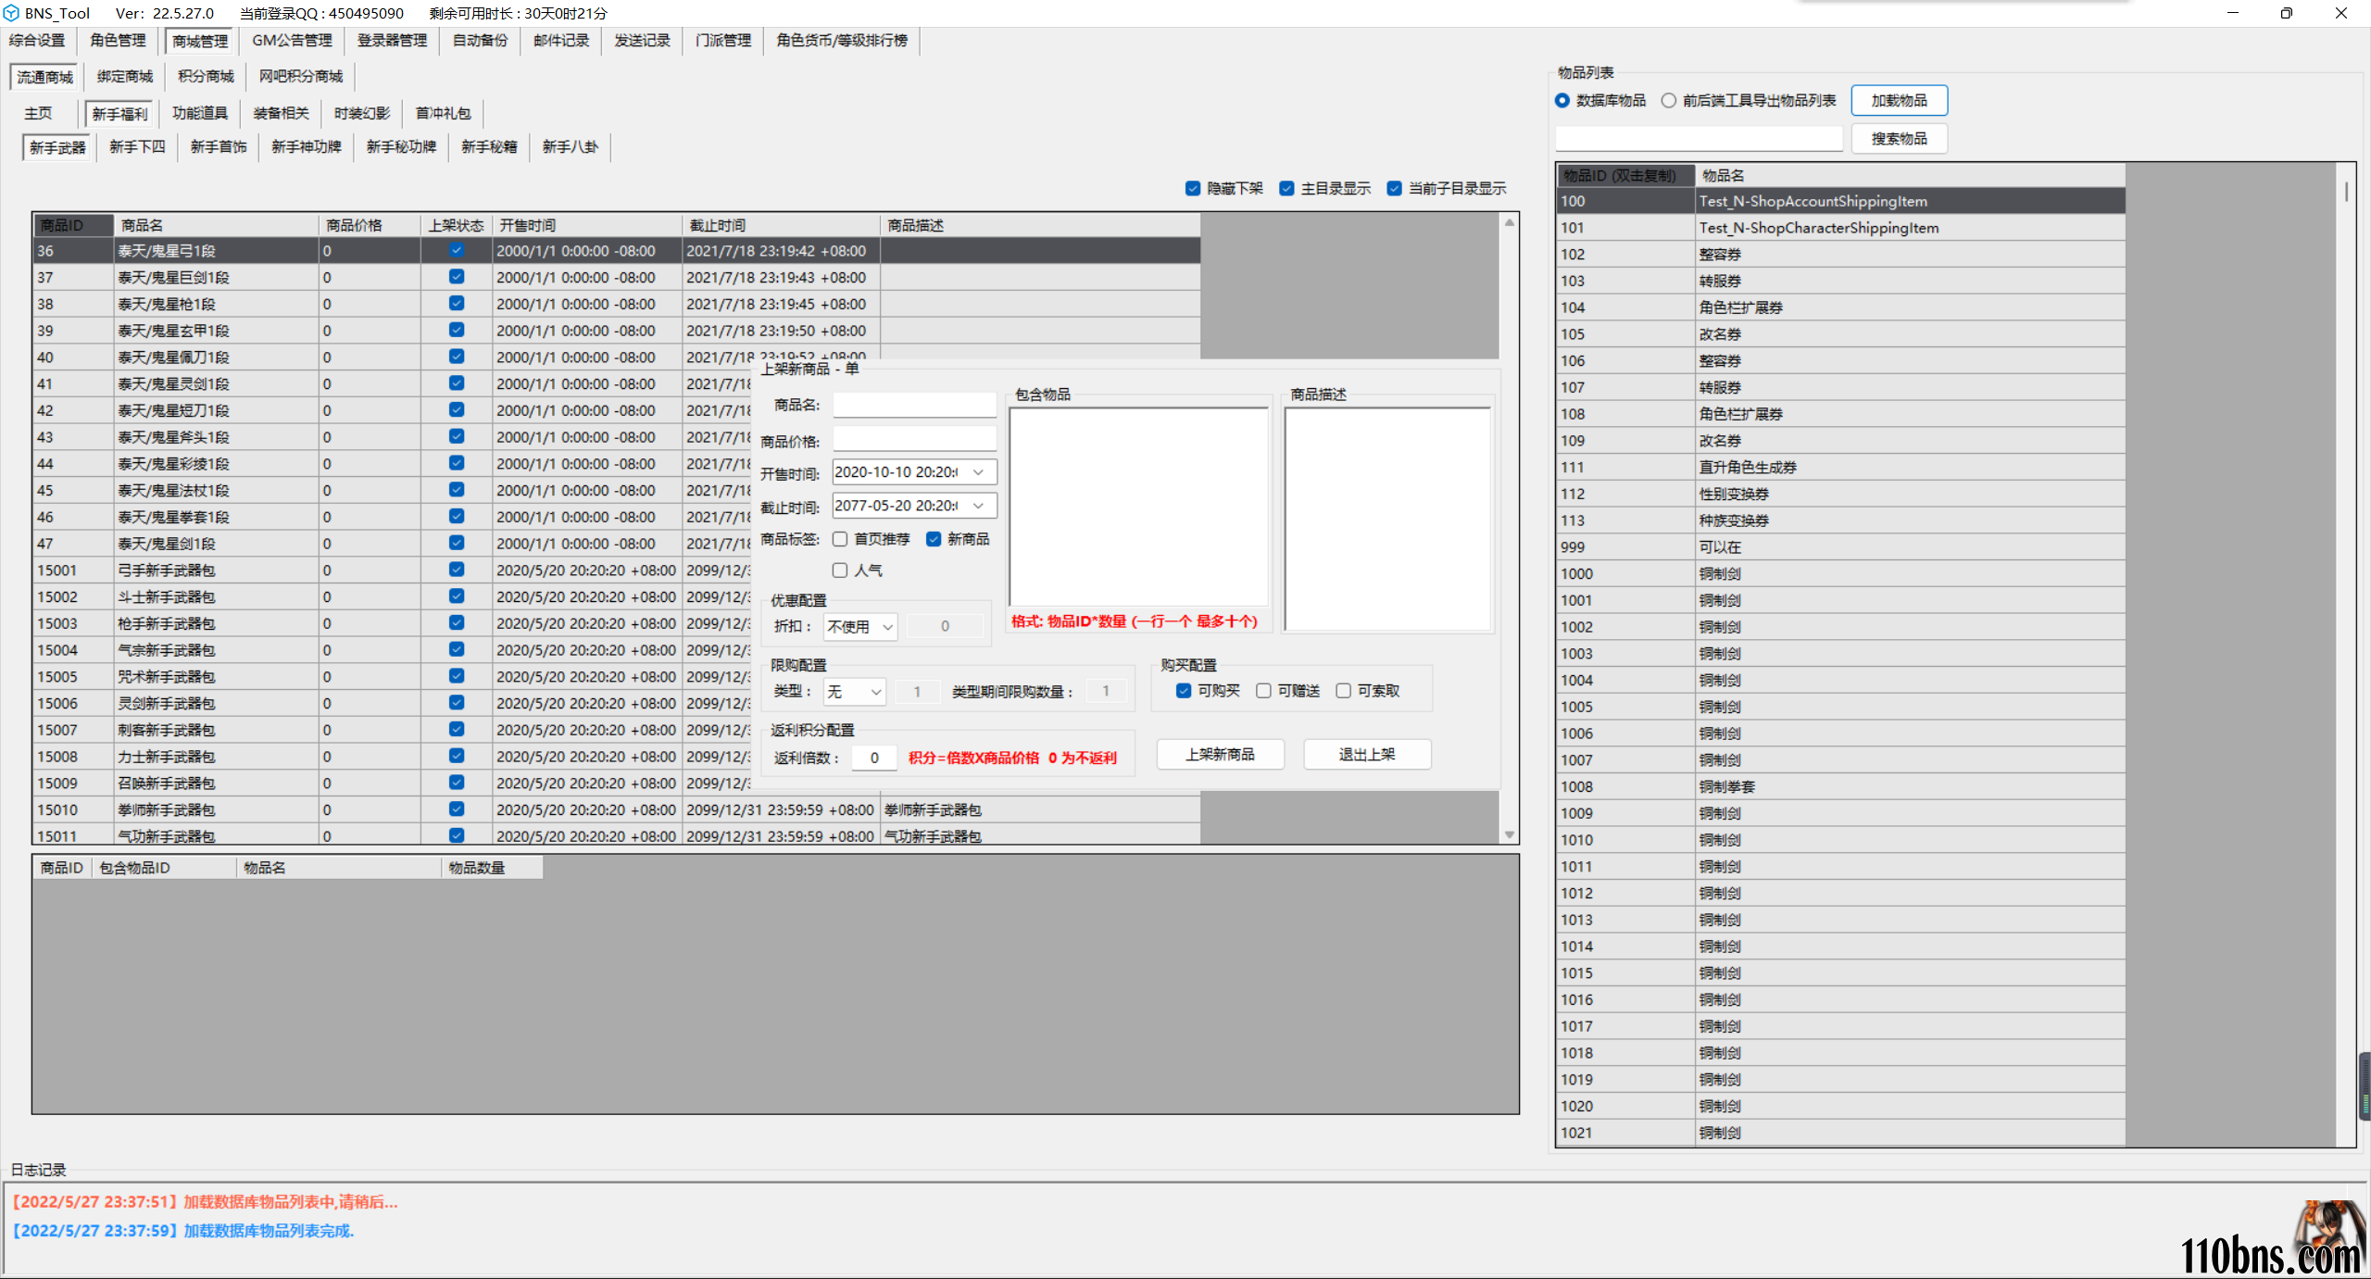Open the 截止时间 date dropdown
The image size is (2371, 1279).
(x=979, y=506)
